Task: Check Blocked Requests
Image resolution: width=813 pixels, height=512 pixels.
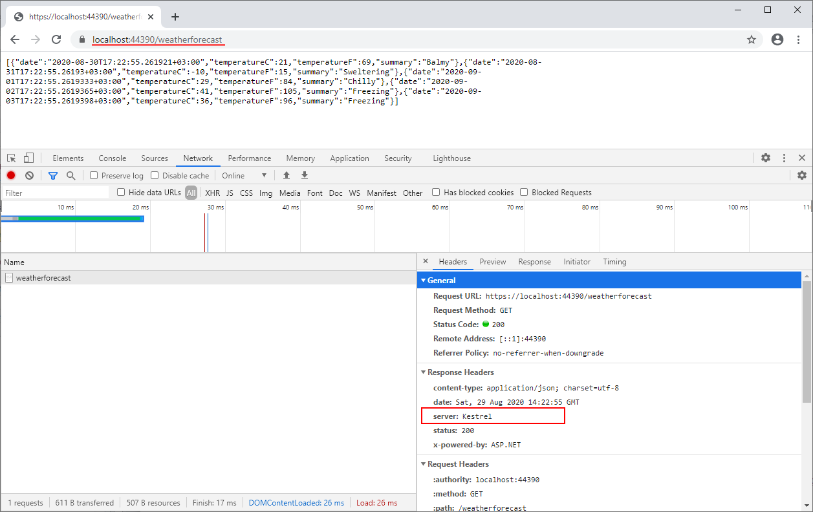Action: (525, 192)
